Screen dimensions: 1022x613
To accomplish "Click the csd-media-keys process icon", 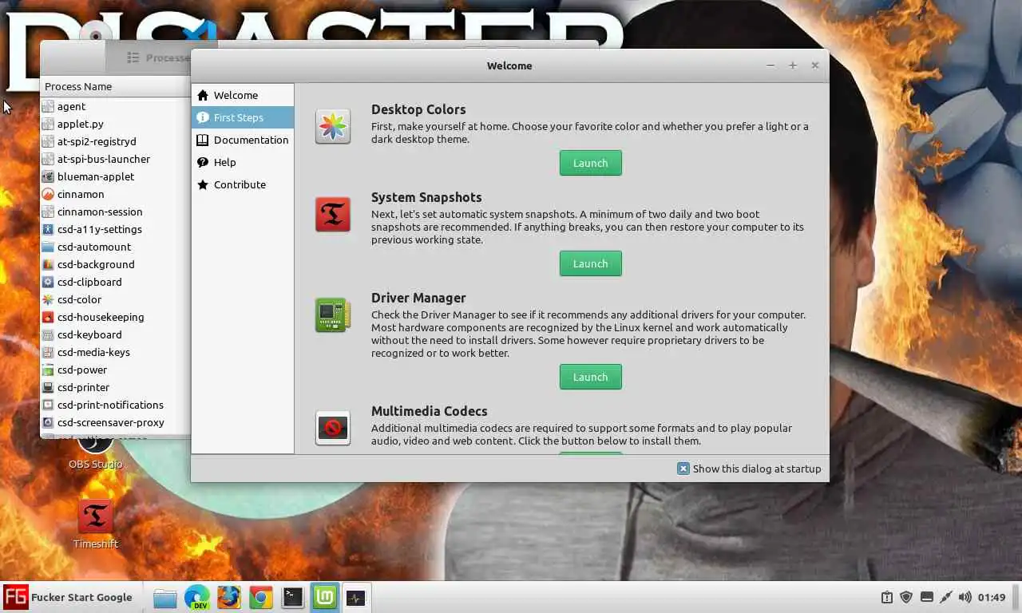I will pyautogui.click(x=48, y=352).
